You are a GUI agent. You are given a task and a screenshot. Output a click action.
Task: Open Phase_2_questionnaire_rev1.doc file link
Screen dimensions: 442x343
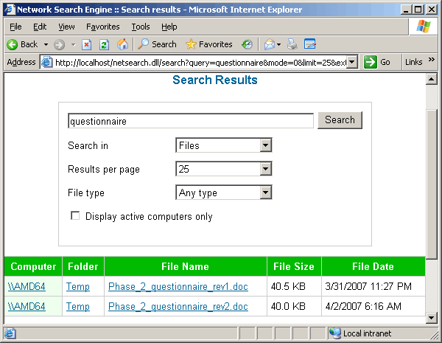178,286
